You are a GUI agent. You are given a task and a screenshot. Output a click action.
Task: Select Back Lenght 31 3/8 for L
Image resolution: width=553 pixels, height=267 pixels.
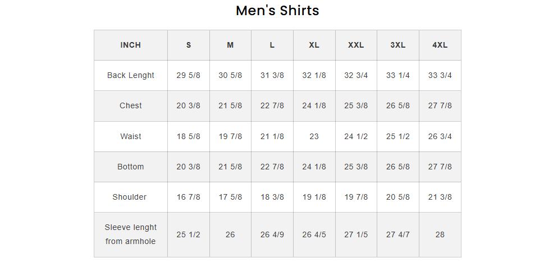click(272, 76)
